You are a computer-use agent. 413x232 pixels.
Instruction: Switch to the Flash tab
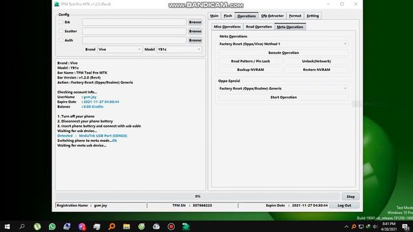(228, 15)
